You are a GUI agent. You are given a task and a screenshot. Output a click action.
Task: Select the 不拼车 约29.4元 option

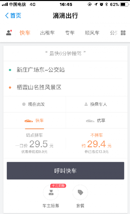[97, 143]
